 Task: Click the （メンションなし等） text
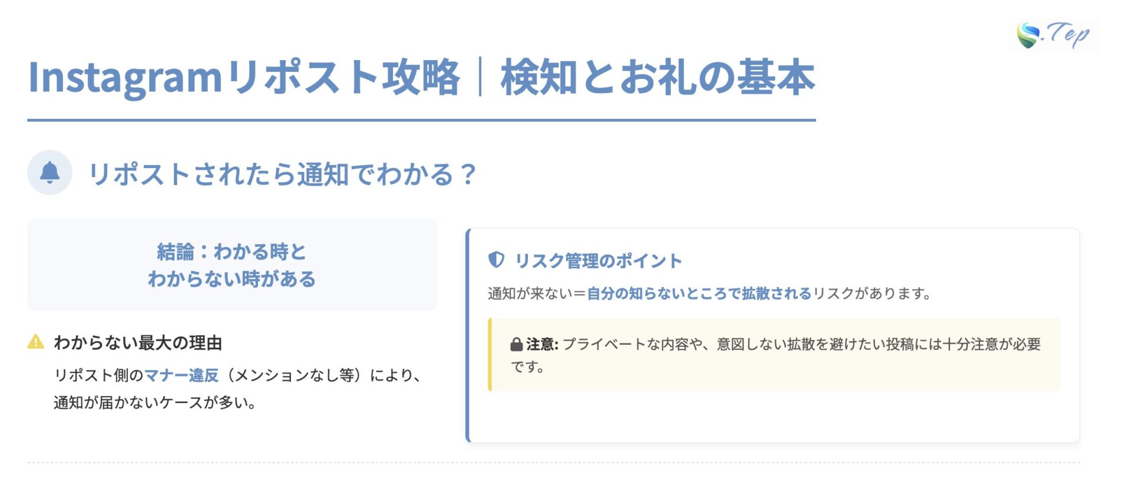tap(293, 375)
